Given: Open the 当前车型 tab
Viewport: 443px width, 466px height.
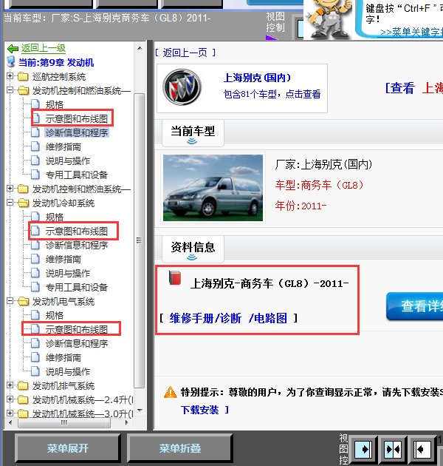Looking at the screenshot, I should pos(193,133).
